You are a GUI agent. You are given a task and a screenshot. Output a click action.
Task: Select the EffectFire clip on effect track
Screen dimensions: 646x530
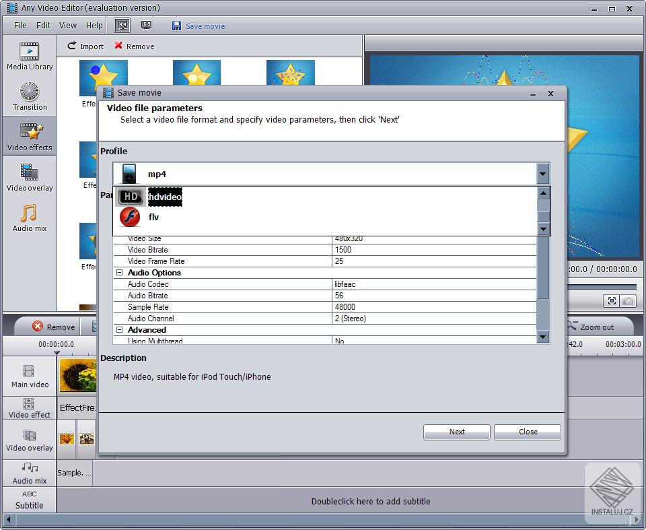coord(77,407)
